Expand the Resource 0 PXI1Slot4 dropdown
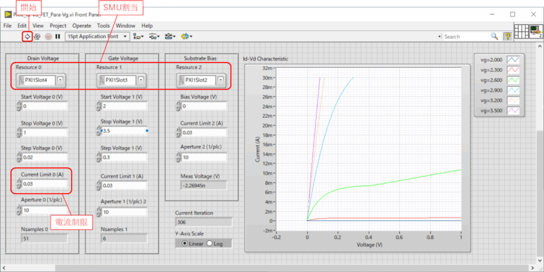The width and height of the screenshot is (544, 272). click(x=61, y=80)
